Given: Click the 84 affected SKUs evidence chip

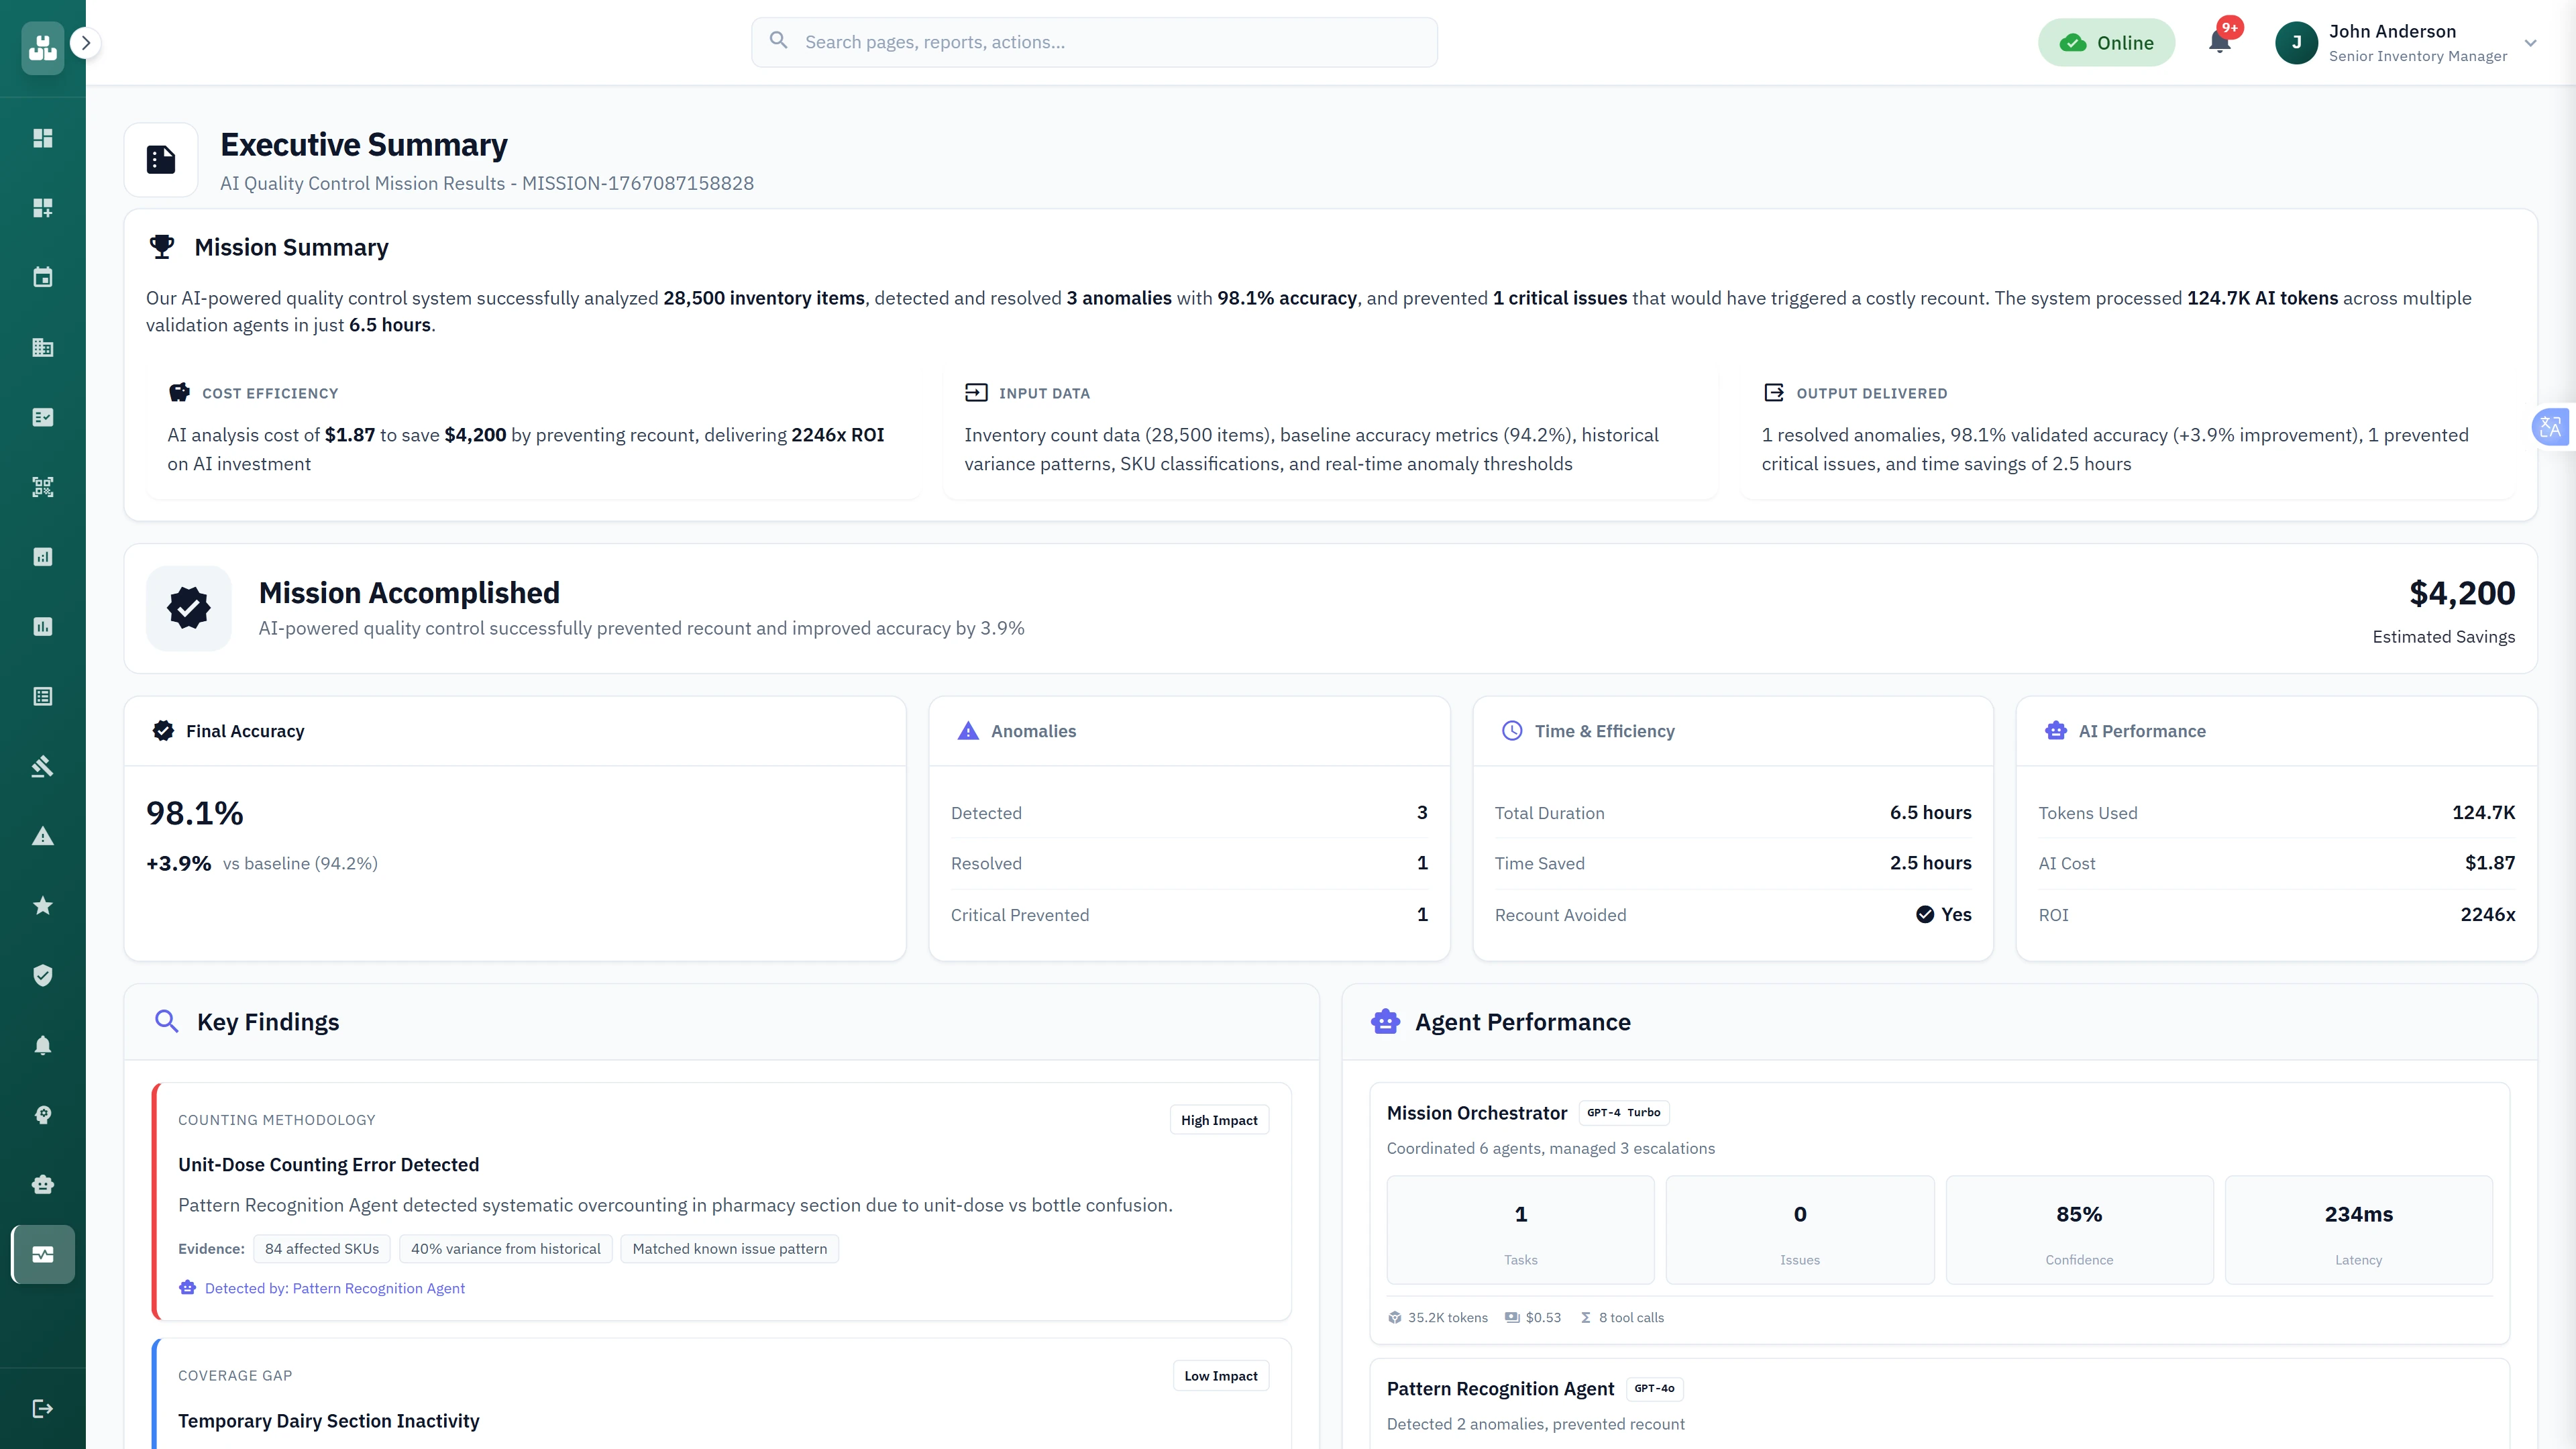Looking at the screenshot, I should pos(321,1248).
